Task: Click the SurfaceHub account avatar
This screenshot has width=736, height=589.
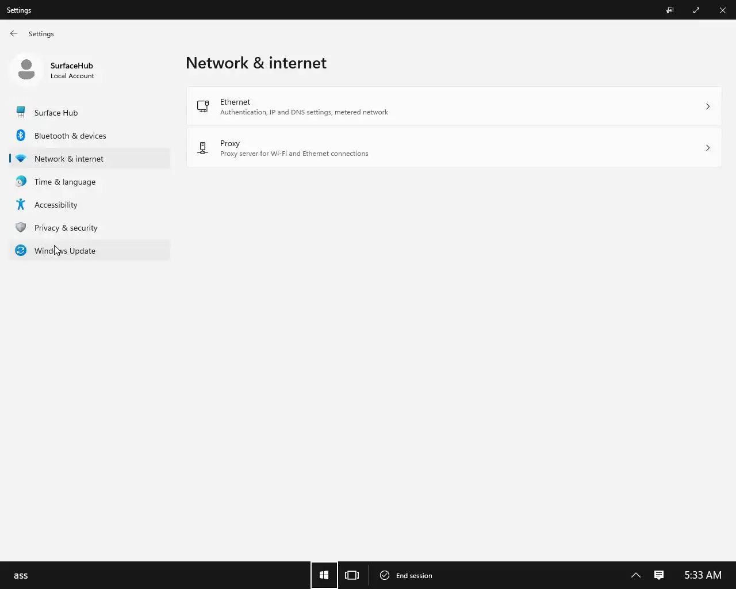Action: pos(26,70)
